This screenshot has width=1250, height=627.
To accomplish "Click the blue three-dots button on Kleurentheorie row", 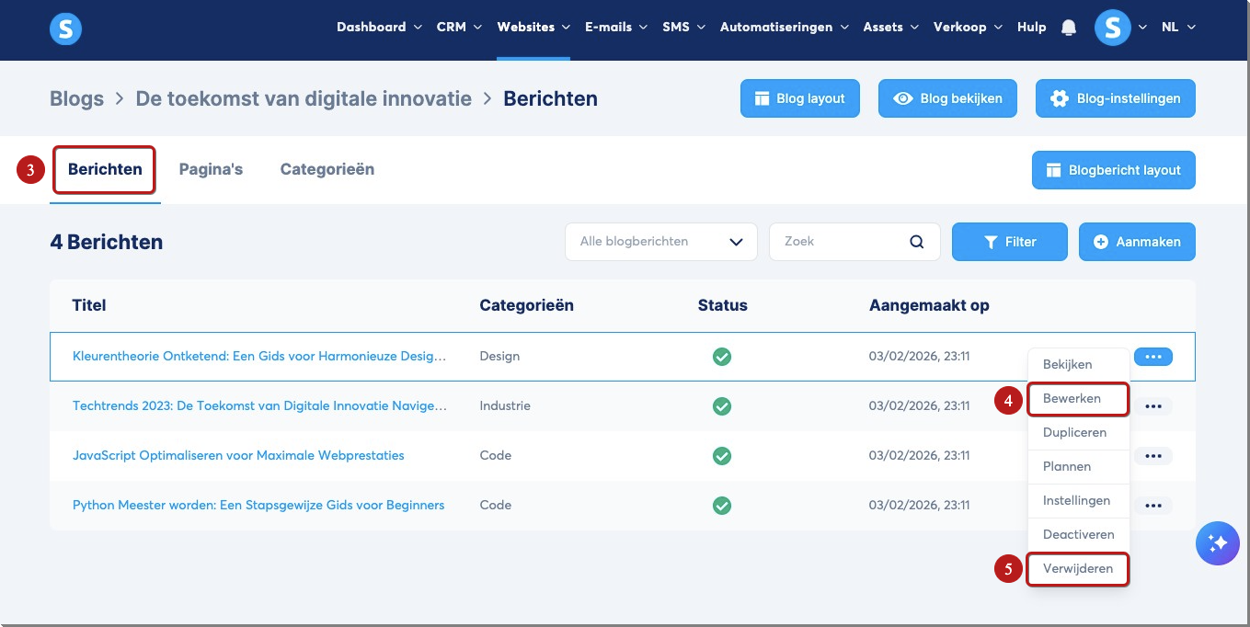I will [x=1153, y=357].
